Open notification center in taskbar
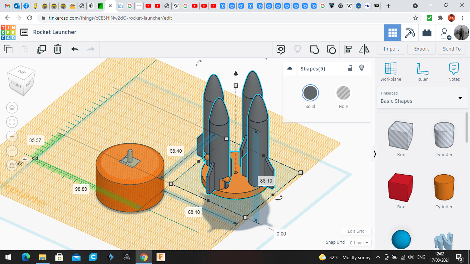Image resolution: width=470 pixels, height=264 pixels. coord(460,257)
